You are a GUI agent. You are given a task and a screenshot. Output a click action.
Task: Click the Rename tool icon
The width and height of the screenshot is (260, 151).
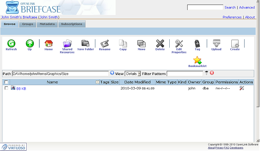pos(104,44)
